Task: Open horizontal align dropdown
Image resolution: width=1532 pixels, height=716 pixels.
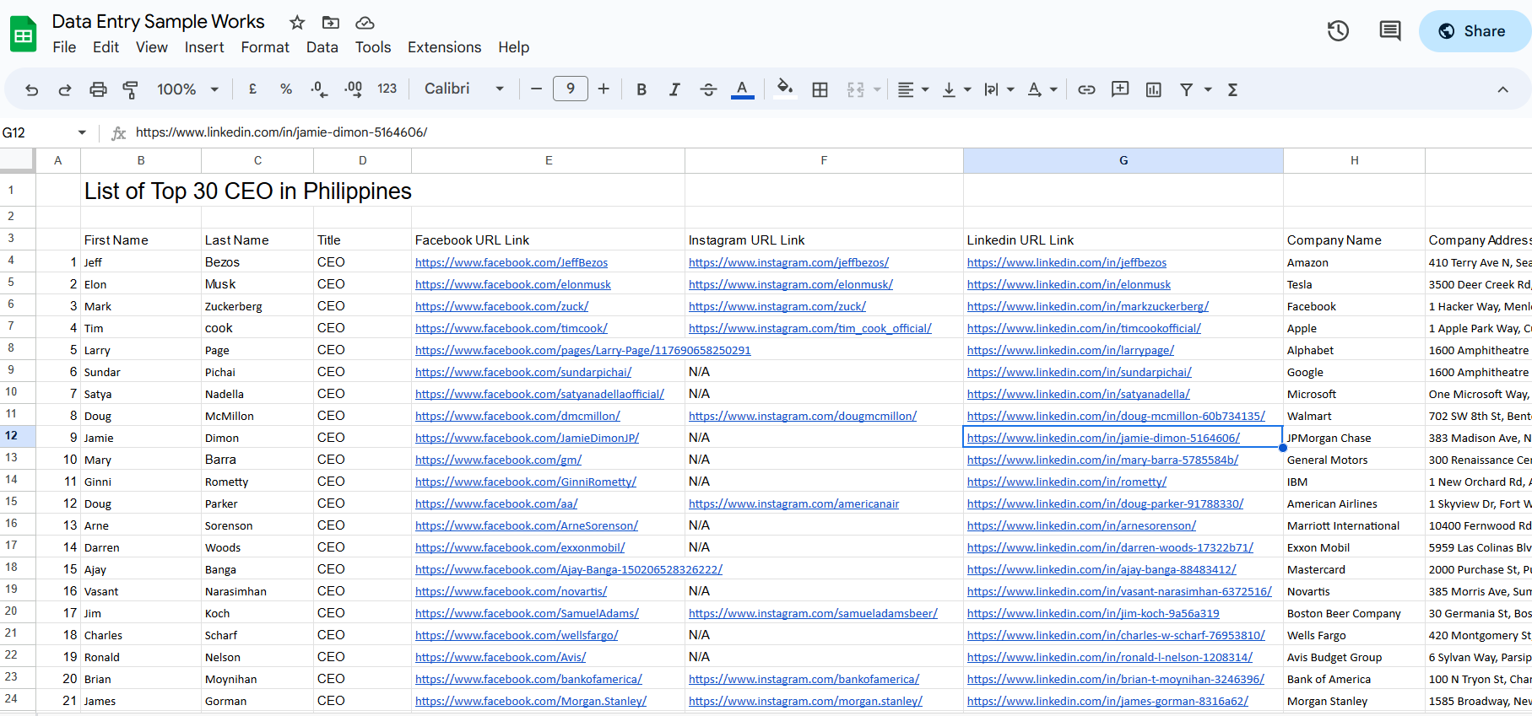Action: point(912,89)
